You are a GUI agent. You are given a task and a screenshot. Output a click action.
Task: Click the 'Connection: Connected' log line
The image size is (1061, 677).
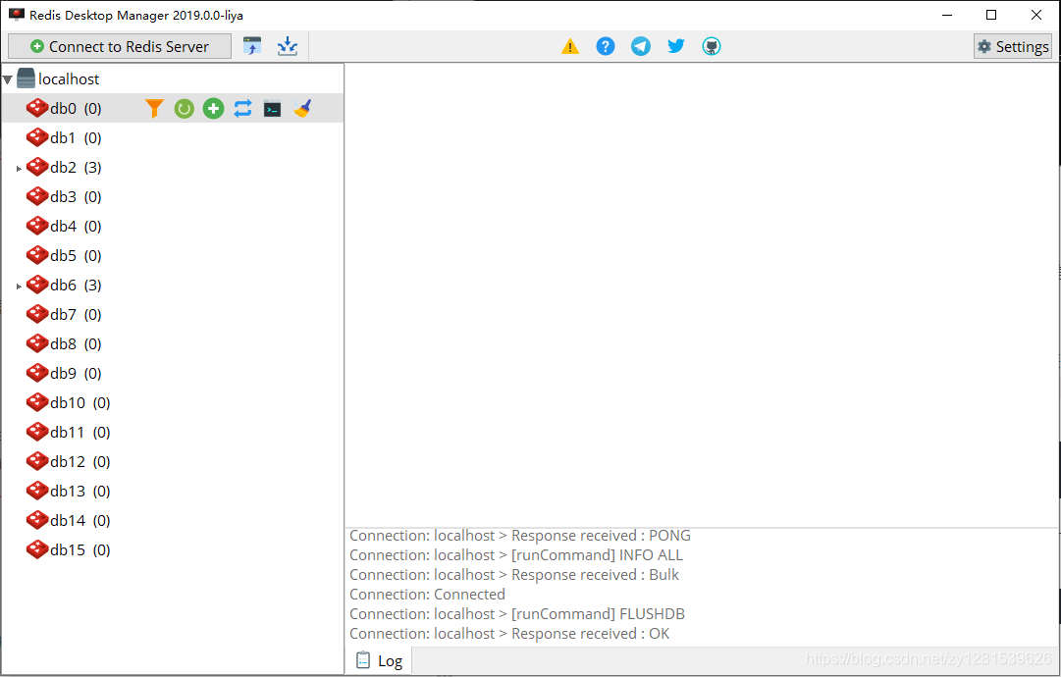(428, 595)
